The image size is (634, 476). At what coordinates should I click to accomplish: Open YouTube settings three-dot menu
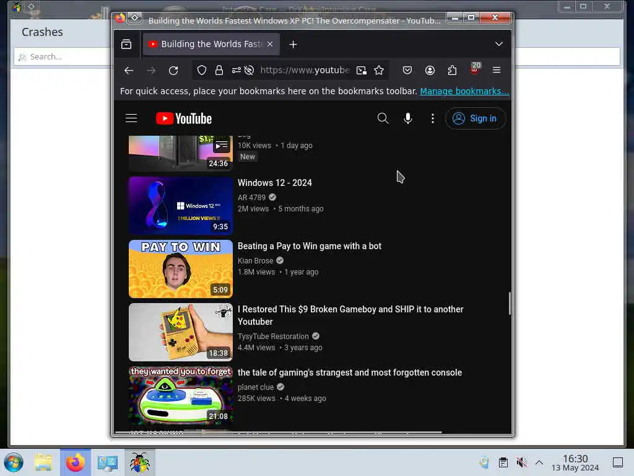coord(433,118)
